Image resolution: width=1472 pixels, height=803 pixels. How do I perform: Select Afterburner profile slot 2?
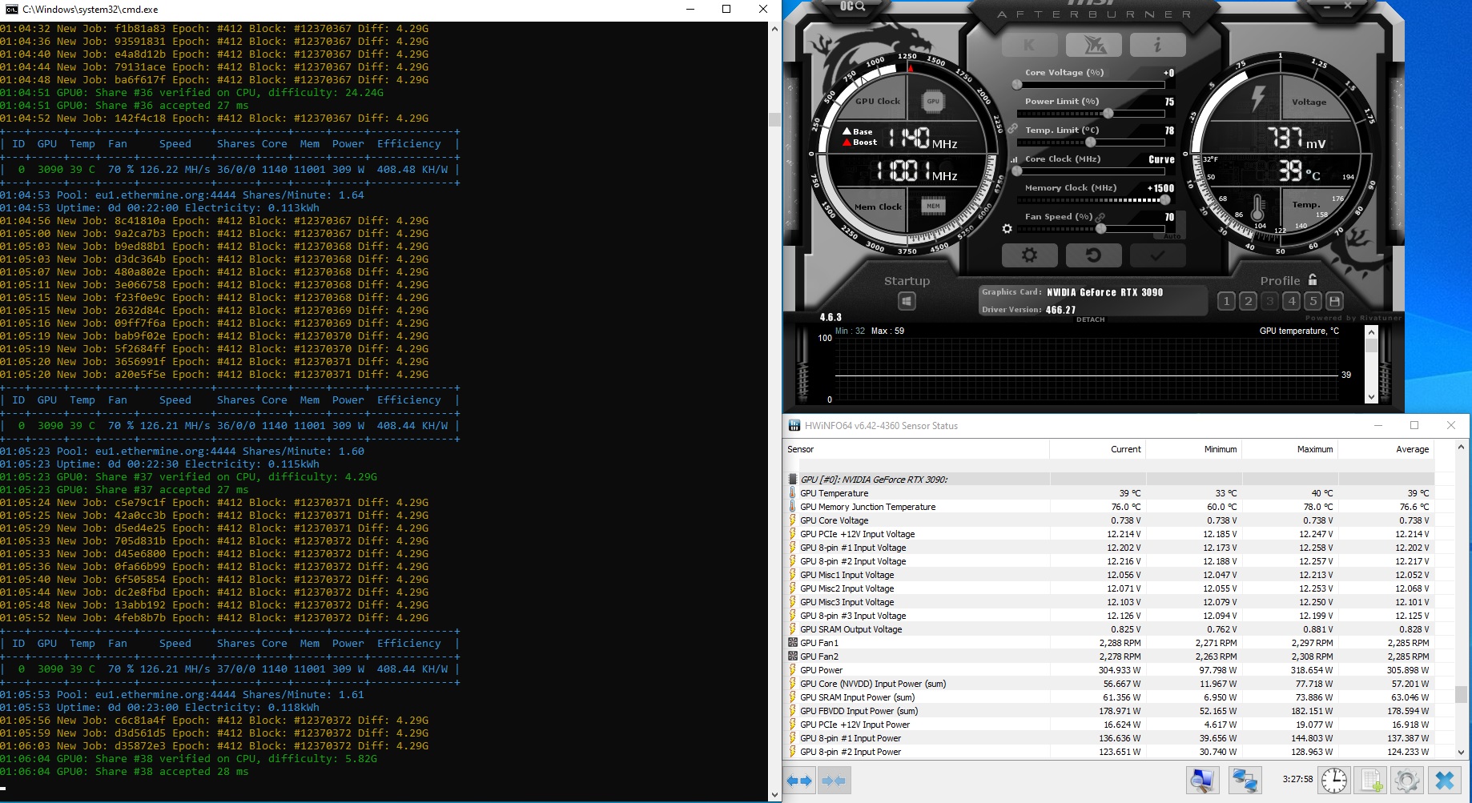pyautogui.click(x=1248, y=301)
